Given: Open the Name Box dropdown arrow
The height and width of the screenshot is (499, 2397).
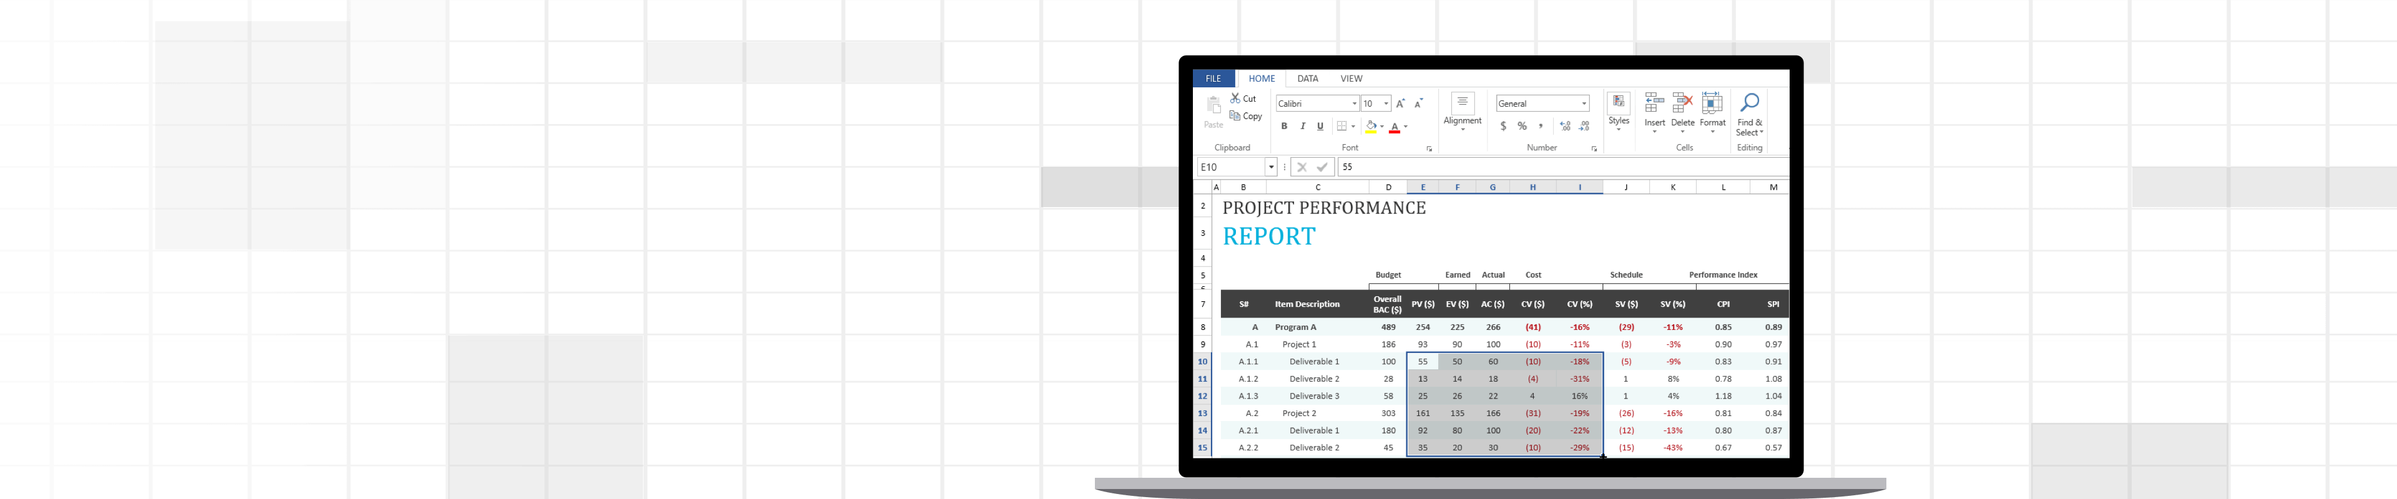Looking at the screenshot, I should [1271, 167].
